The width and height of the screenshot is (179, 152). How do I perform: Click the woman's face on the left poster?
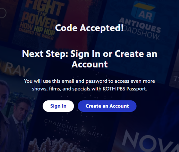tap(3, 92)
